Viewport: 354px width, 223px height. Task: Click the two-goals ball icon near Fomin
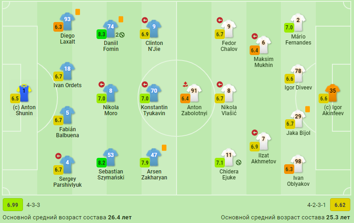pos(120,35)
